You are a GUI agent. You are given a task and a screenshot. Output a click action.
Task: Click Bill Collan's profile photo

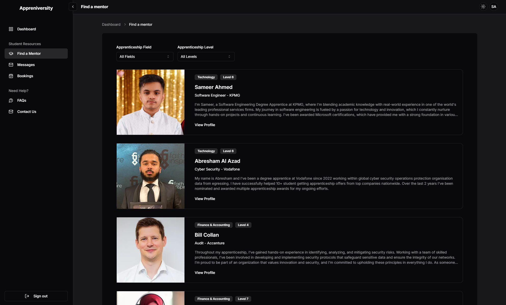click(151, 250)
